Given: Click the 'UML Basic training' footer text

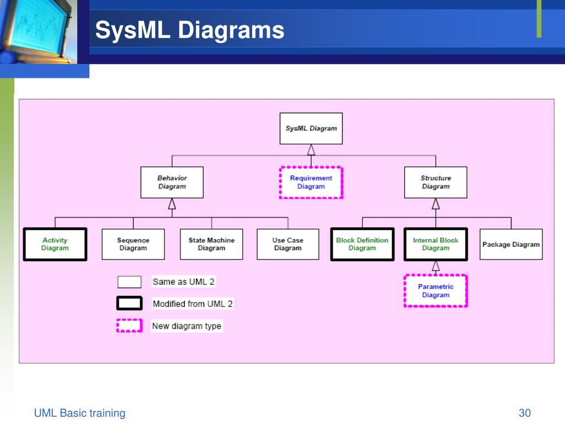Looking at the screenshot, I should point(79,413).
